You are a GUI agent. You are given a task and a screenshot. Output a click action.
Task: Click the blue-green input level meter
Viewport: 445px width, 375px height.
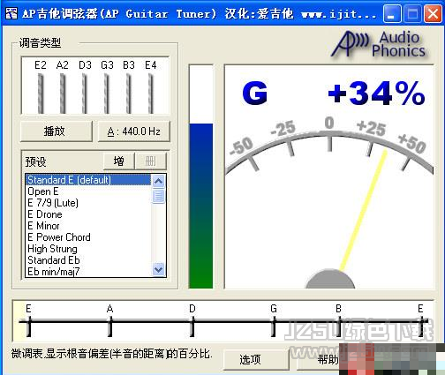tap(201, 176)
